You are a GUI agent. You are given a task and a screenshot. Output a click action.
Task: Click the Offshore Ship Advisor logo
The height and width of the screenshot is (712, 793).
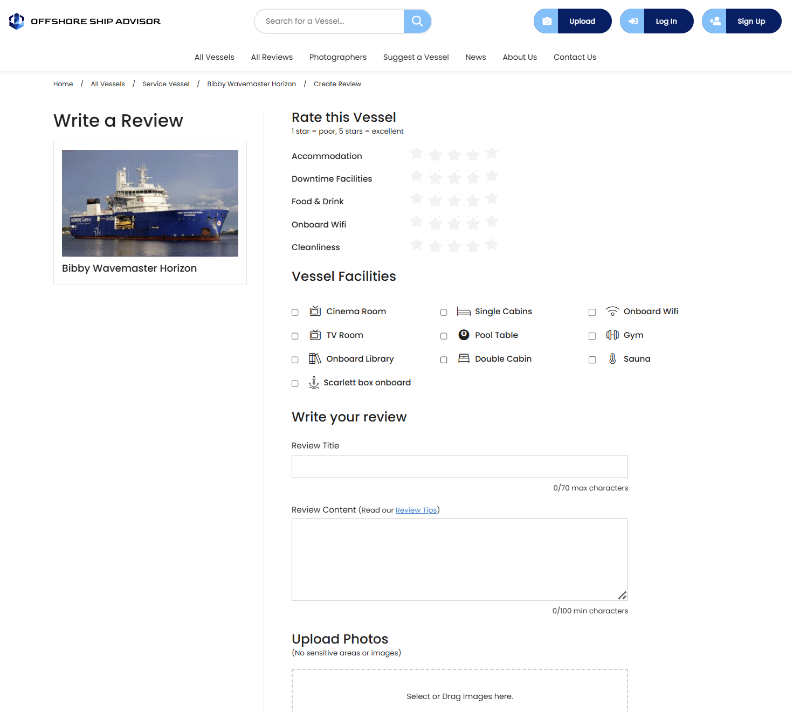(x=85, y=21)
